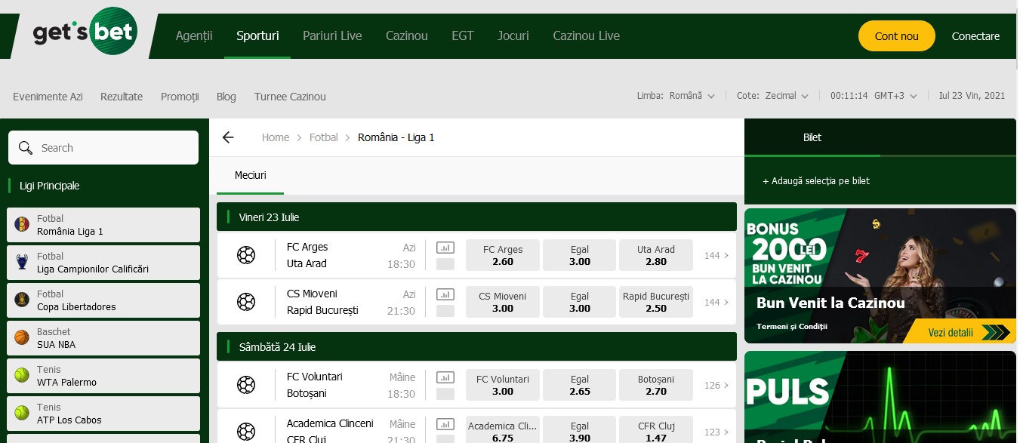Open the EGT menu item
The width and height of the screenshot is (1023, 443).
tap(463, 35)
